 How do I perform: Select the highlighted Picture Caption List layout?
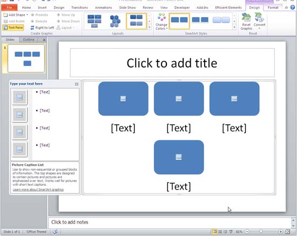137,21
